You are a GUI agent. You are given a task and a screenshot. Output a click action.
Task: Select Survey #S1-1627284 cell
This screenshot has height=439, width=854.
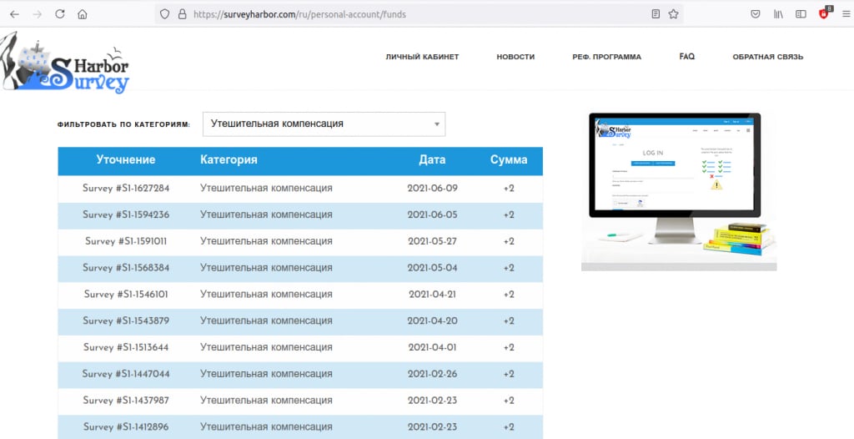pyautogui.click(x=126, y=188)
